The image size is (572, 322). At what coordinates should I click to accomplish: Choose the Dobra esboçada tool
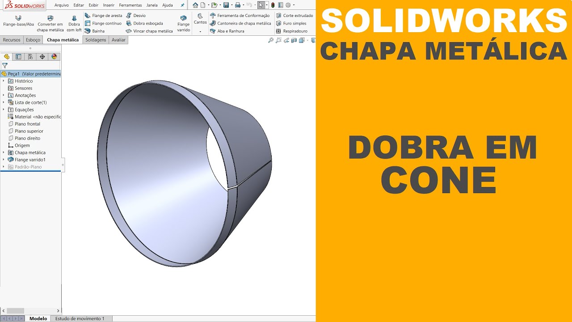point(144,23)
